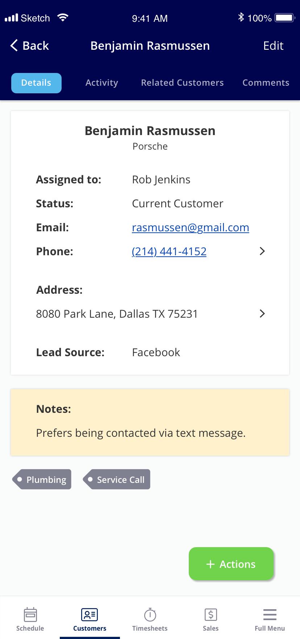Switch to the Activity tab
This screenshot has width=300, height=639.
[102, 83]
